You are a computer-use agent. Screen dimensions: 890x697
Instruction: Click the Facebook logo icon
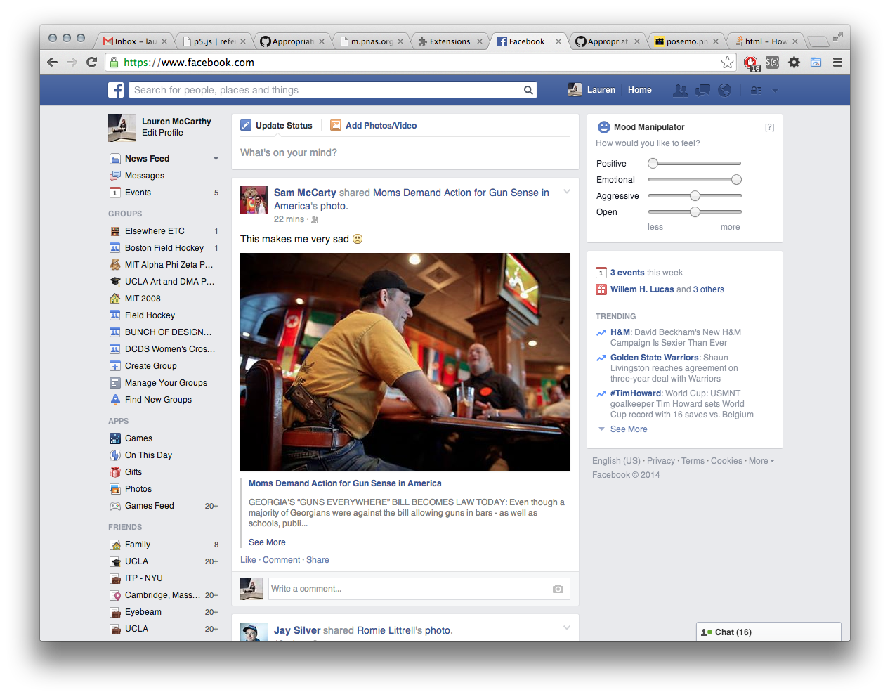[116, 90]
